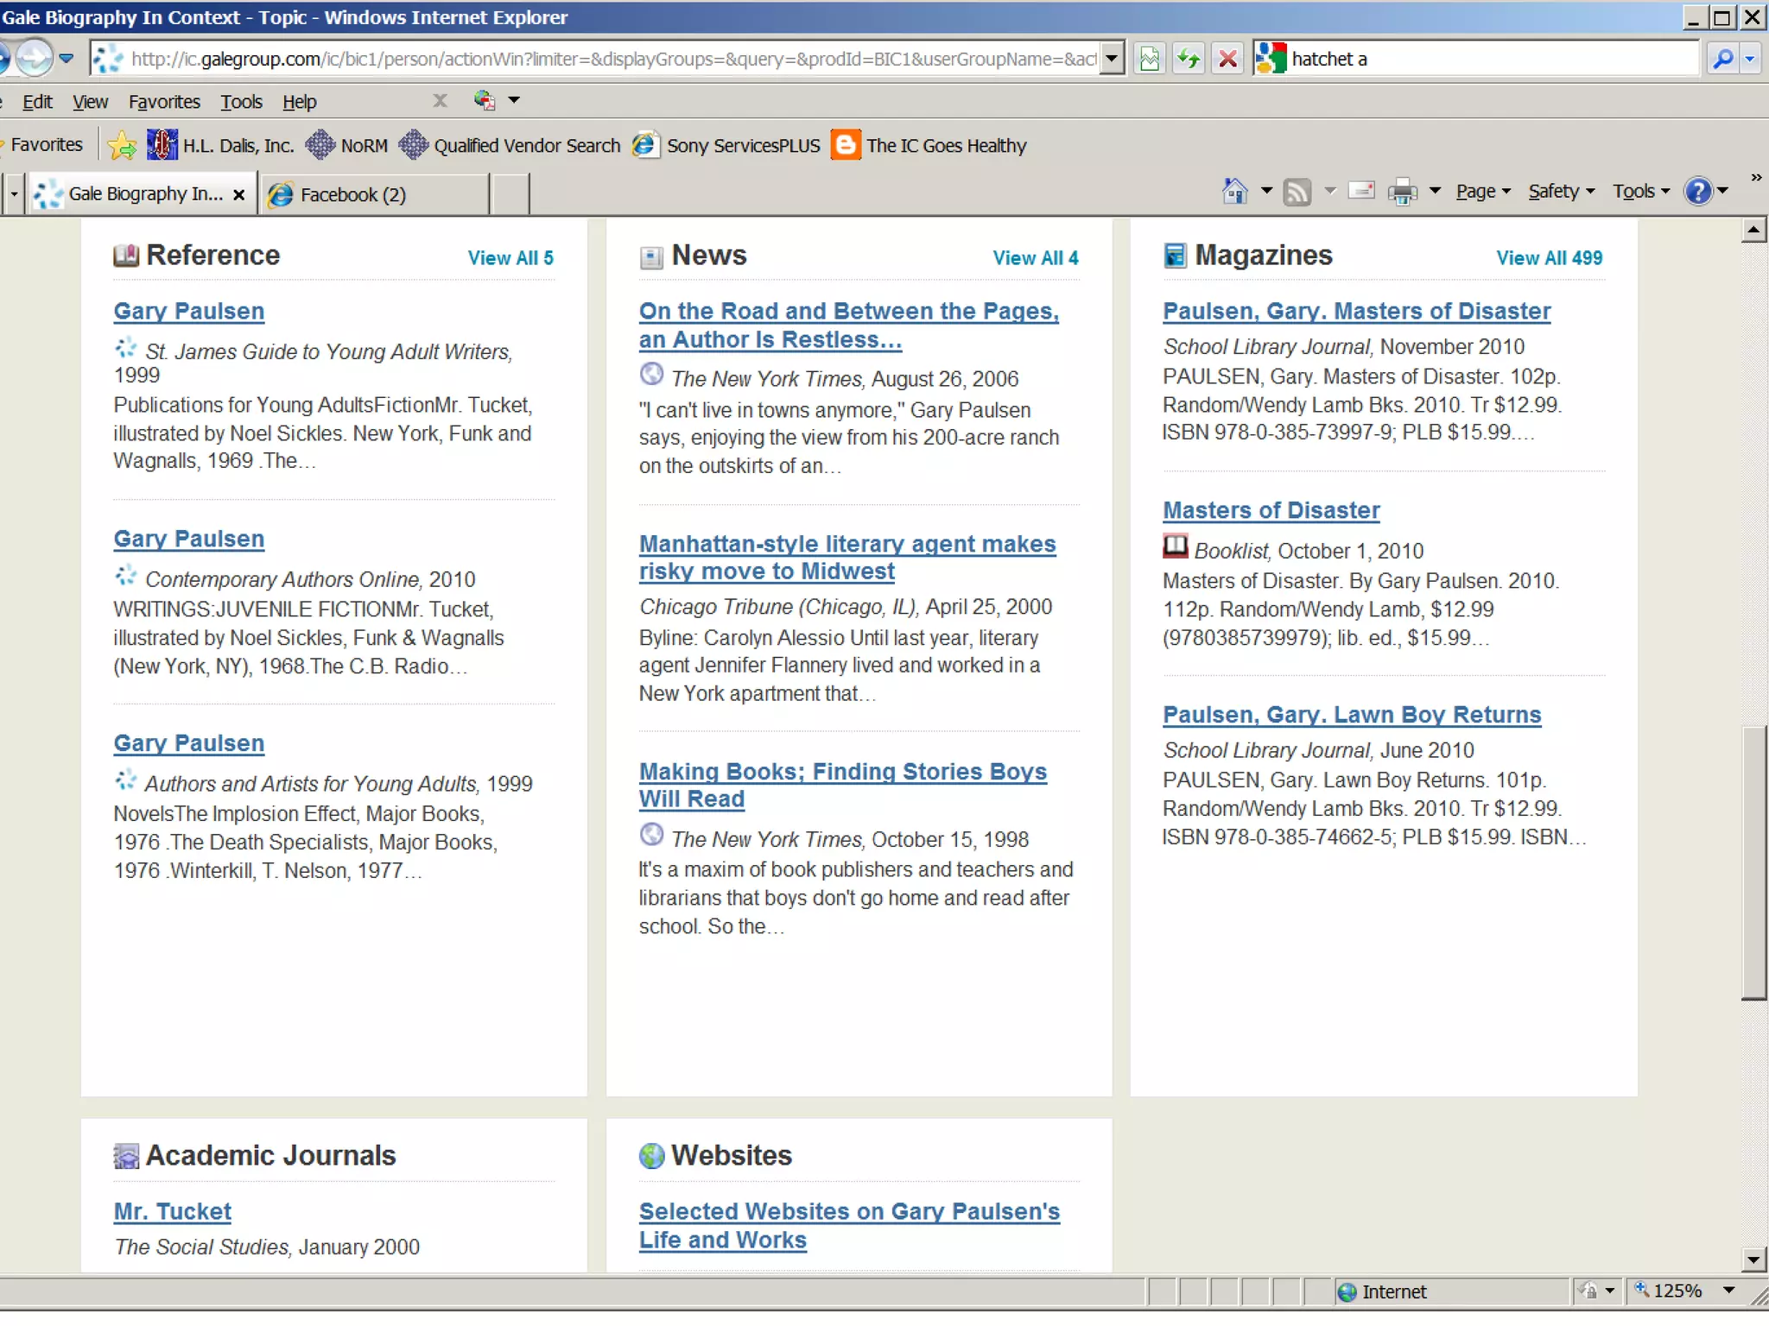
Task: Click the search magnifier button
Action: (1722, 59)
